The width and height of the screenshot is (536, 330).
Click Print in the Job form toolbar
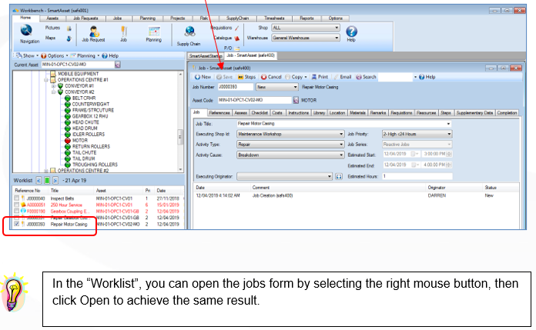pyautogui.click(x=320, y=77)
